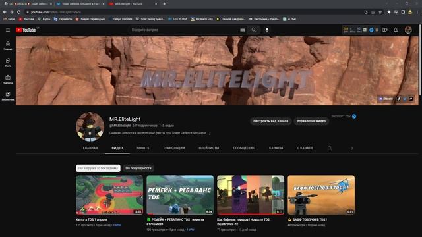Click the Customize channel button
This screenshot has width=422, height=237.
(x=270, y=121)
